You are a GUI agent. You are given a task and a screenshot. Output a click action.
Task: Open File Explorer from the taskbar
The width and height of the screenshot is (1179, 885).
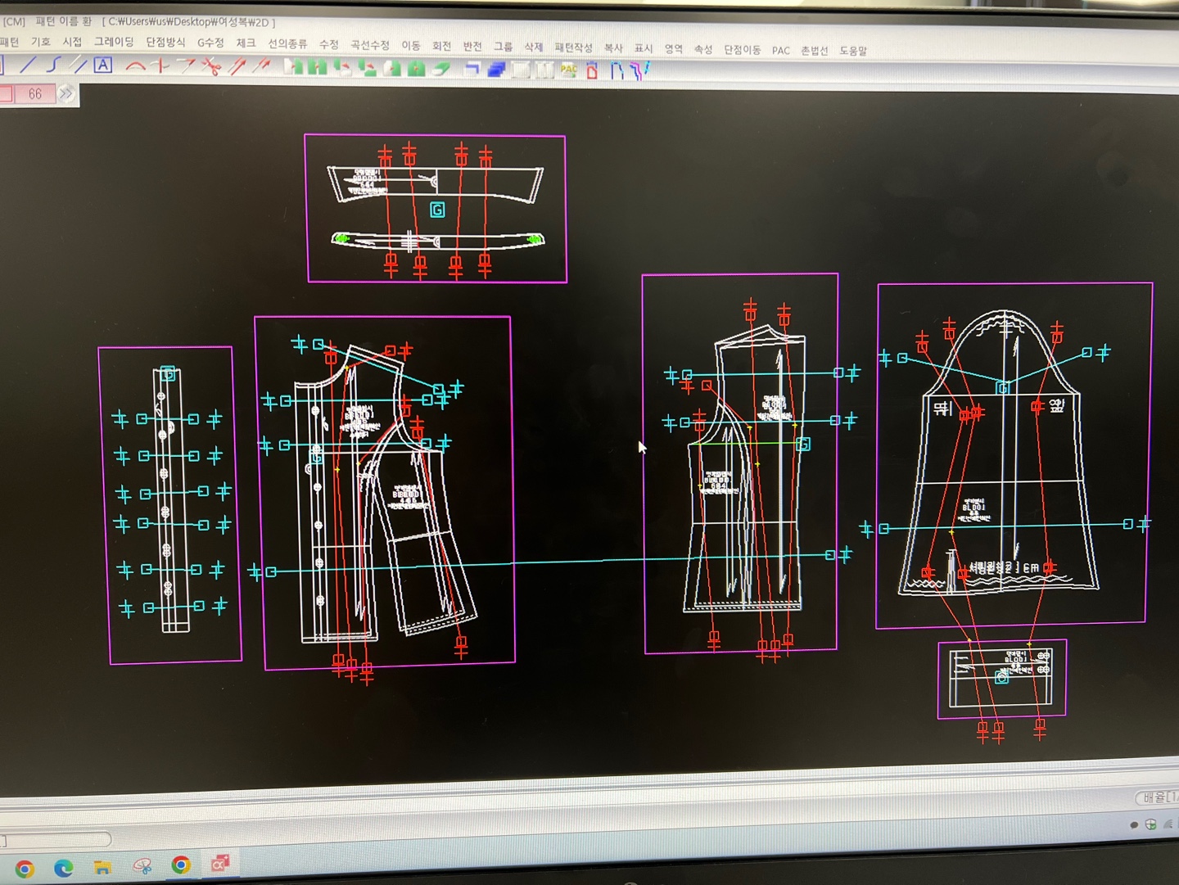pyautogui.click(x=102, y=868)
